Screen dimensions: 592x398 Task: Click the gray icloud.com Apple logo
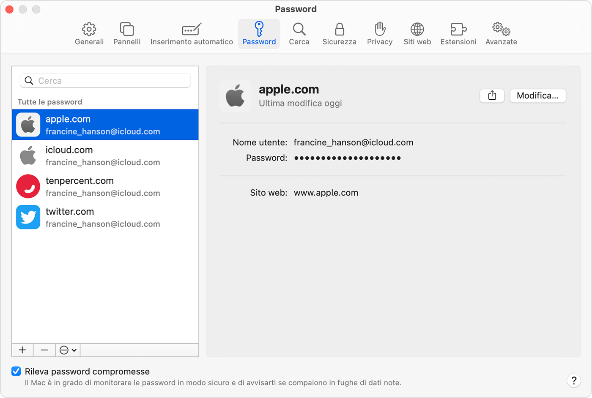click(28, 155)
